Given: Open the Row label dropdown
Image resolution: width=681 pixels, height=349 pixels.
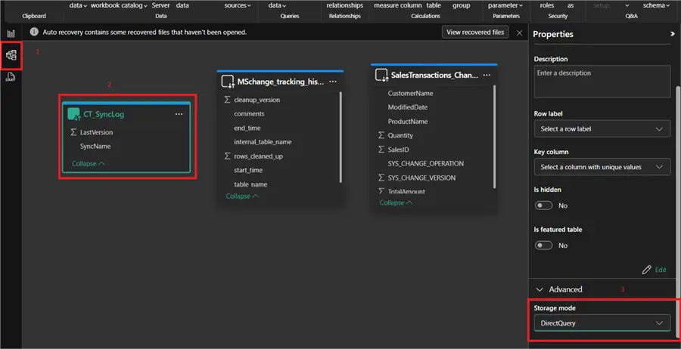Looking at the screenshot, I should [x=602, y=129].
